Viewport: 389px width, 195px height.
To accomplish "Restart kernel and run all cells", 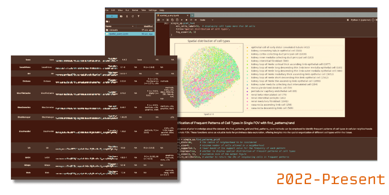I will pyautogui.click(x=196, y=20).
